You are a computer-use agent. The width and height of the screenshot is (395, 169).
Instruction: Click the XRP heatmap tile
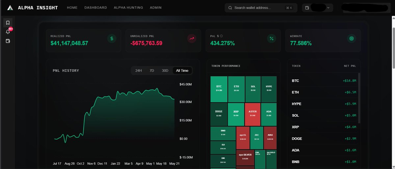point(236,114)
